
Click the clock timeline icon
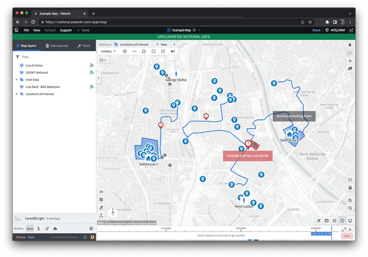pyautogui.click(x=342, y=221)
